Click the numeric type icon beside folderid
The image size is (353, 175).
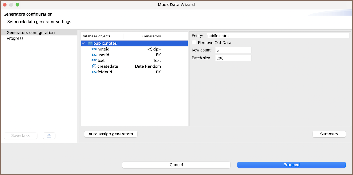[x=94, y=72]
